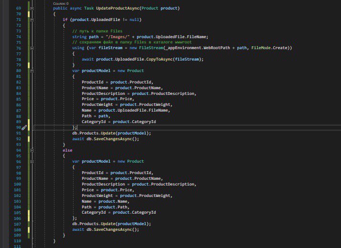Click 'CopyToAsync' on line 78
The image size is (341, 248).
[x=160, y=59]
